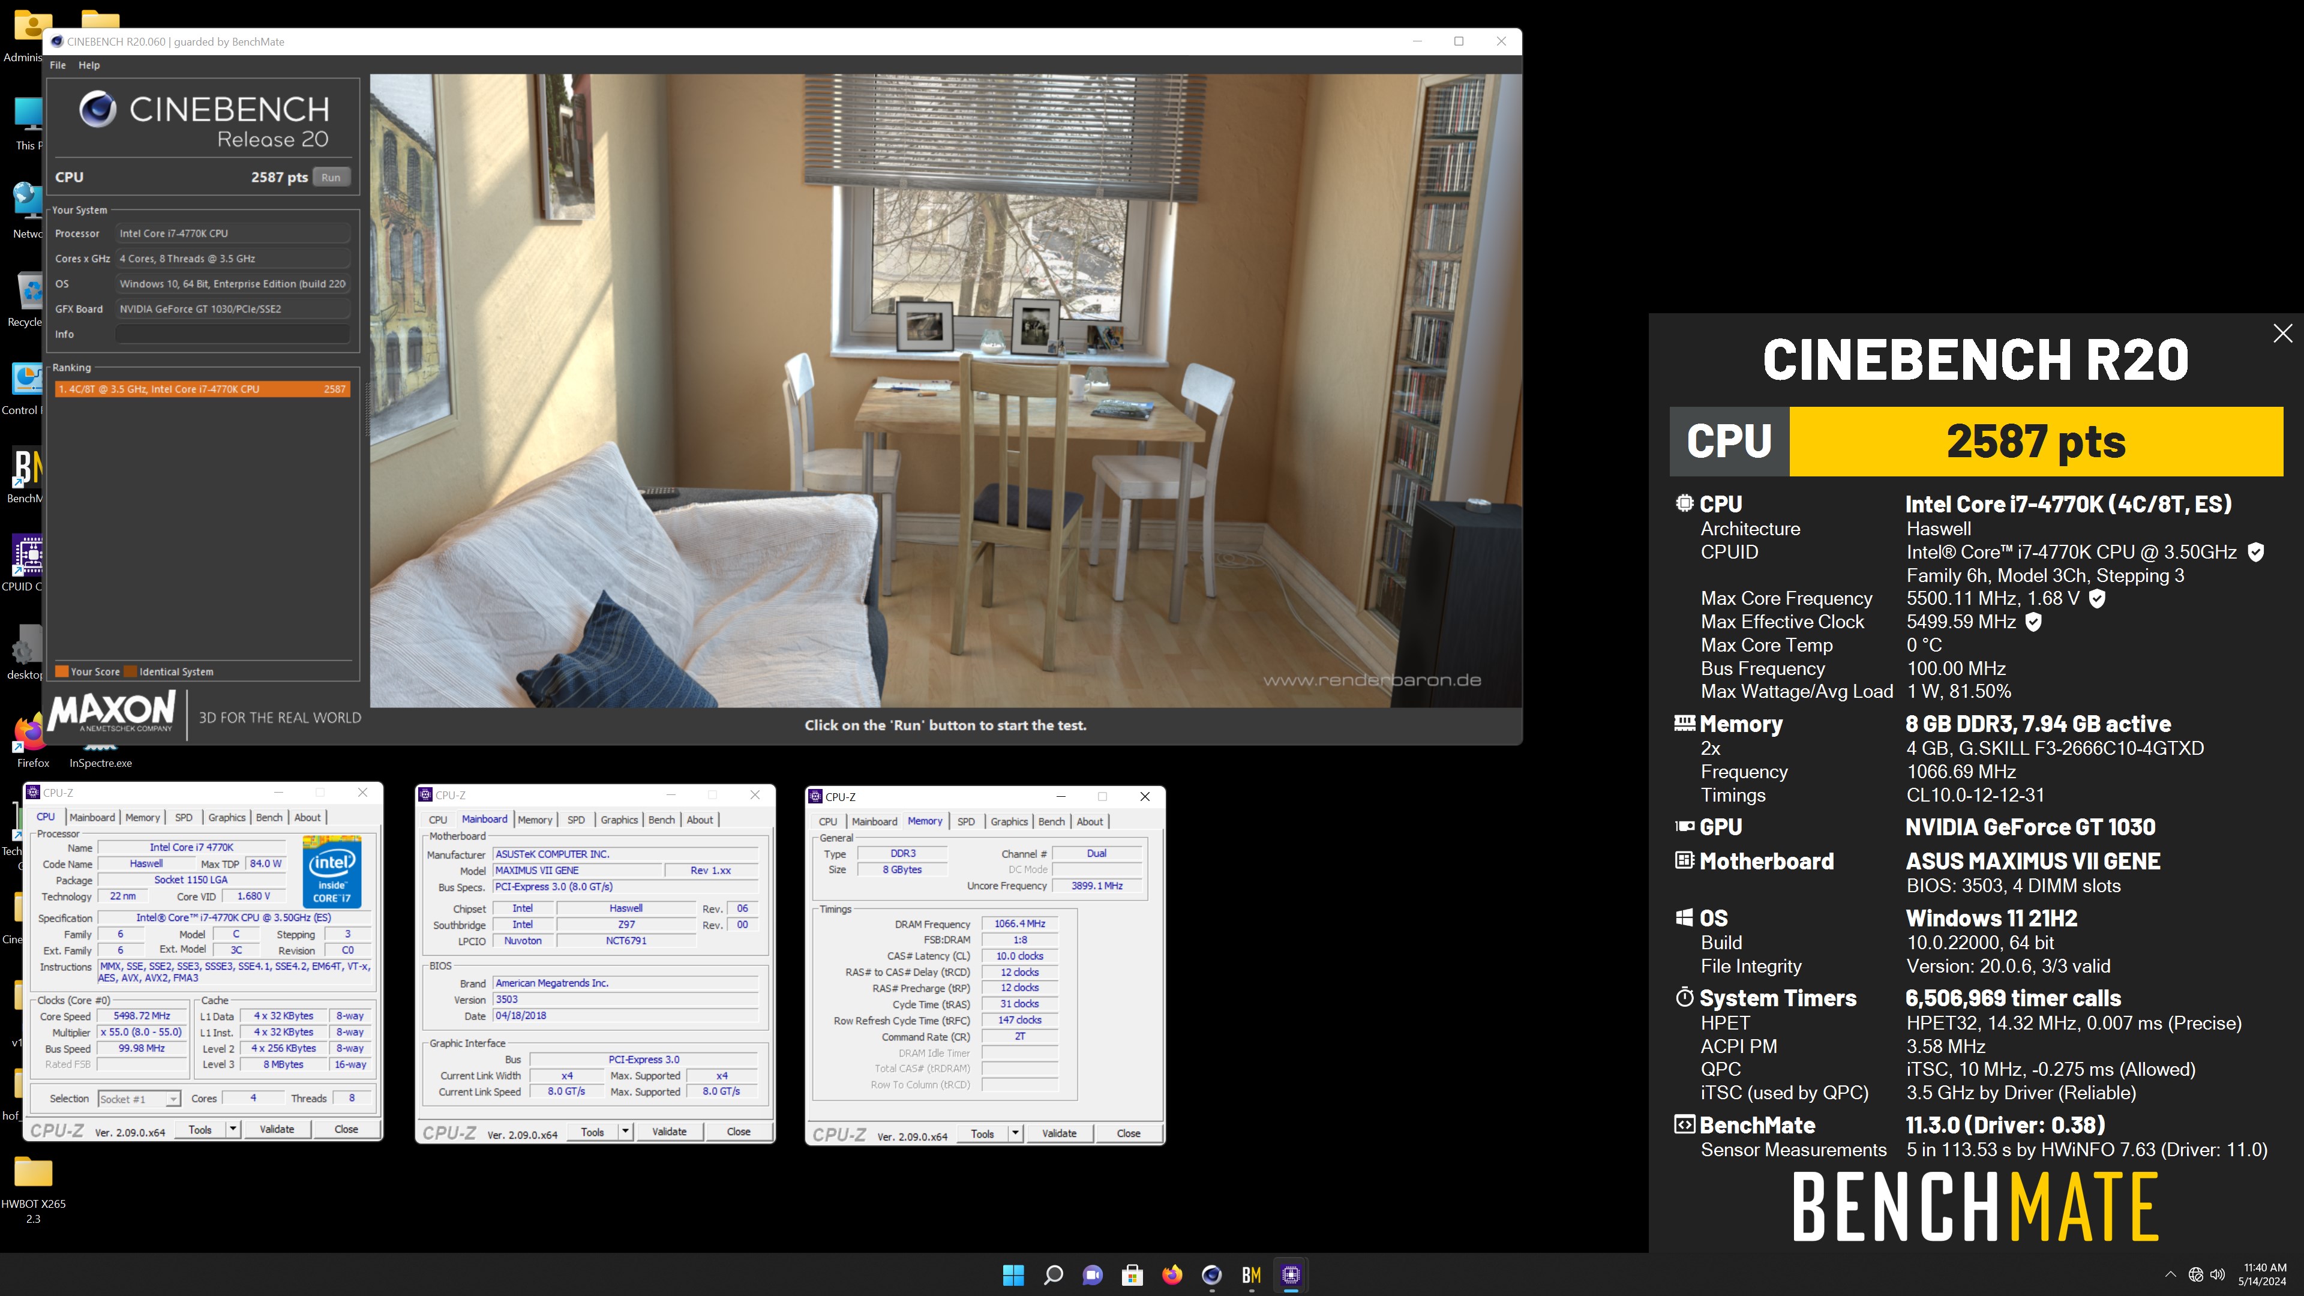Click the shield icon beside Max Effective Clock
This screenshot has height=1296, width=2304.
pos(2033,622)
